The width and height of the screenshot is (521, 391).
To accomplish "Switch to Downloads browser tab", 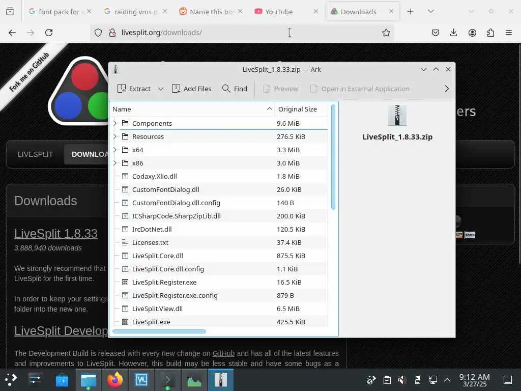I will click(362, 12).
